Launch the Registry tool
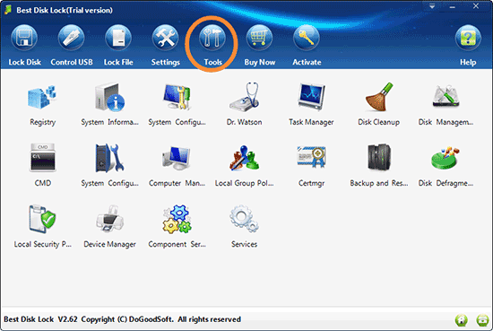This screenshot has height=331, width=493. [x=42, y=104]
